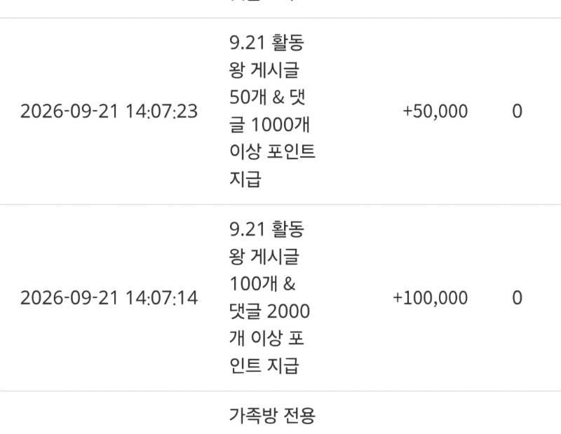561x434 pixels.
Task: Click '9.21 활동' in the 14:07:14 row
Action: (266, 229)
